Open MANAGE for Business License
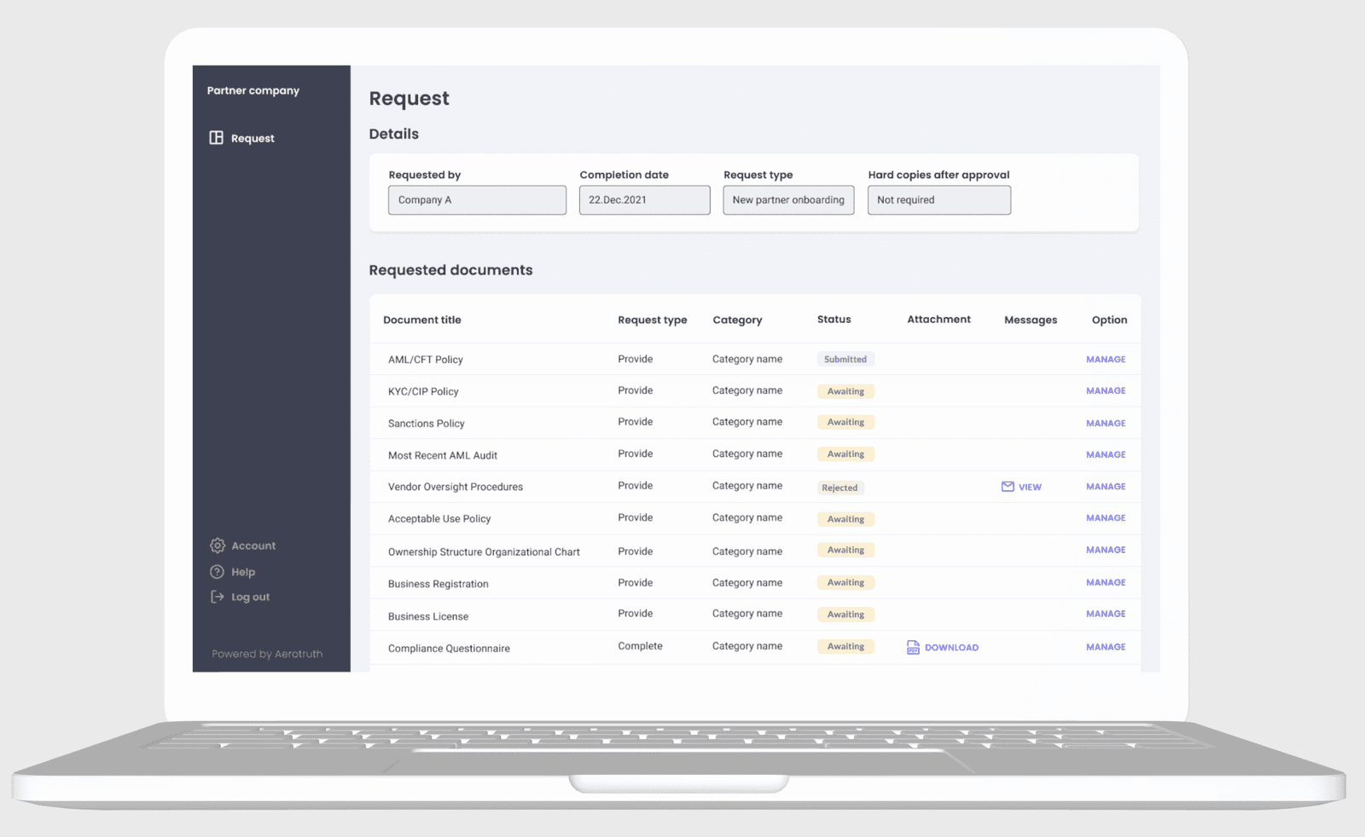 (x=1106, y=614)
